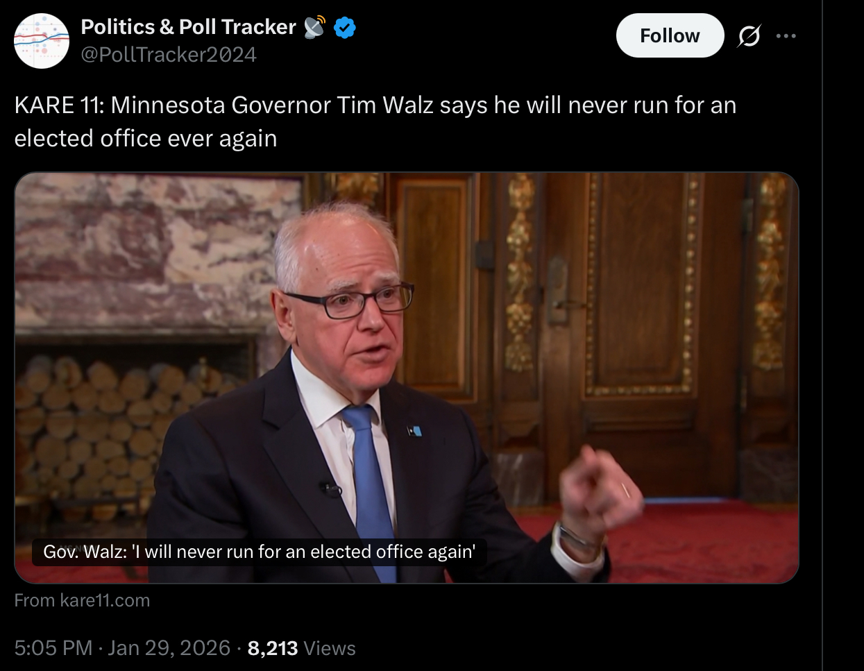
Task: Click the tweet text about Tim Walz
Action: tap(375, 121)
